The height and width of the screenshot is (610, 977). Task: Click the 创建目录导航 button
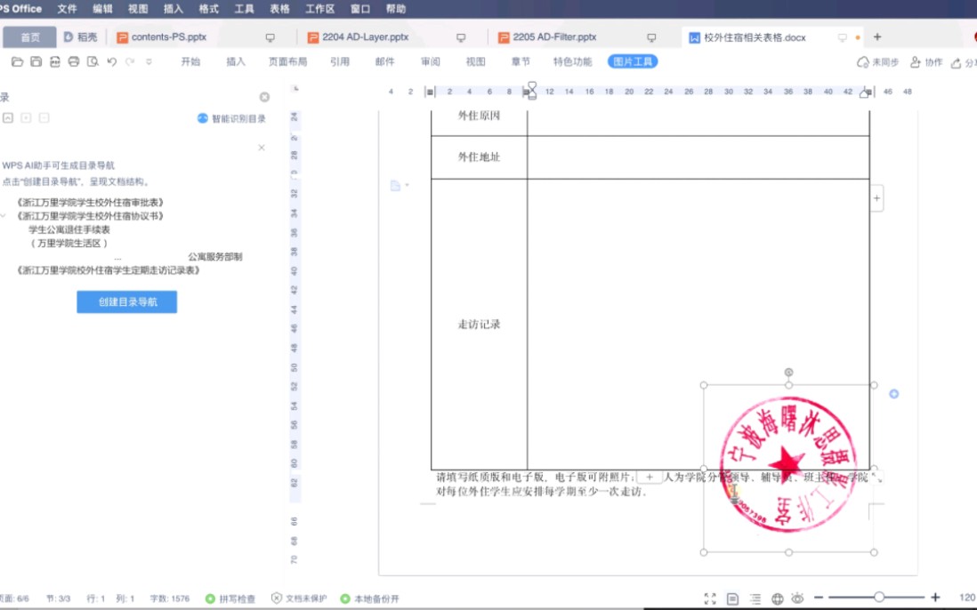126,301
